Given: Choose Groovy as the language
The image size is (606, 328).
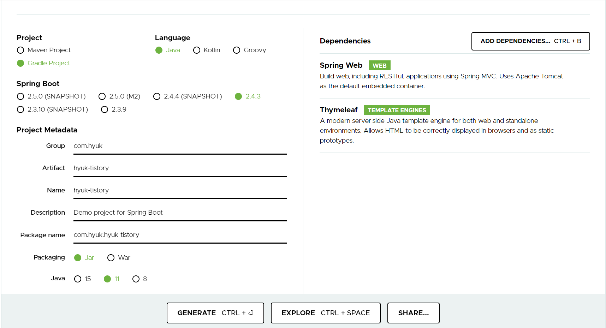Looking at the screenshot, I should coord(249,50).
